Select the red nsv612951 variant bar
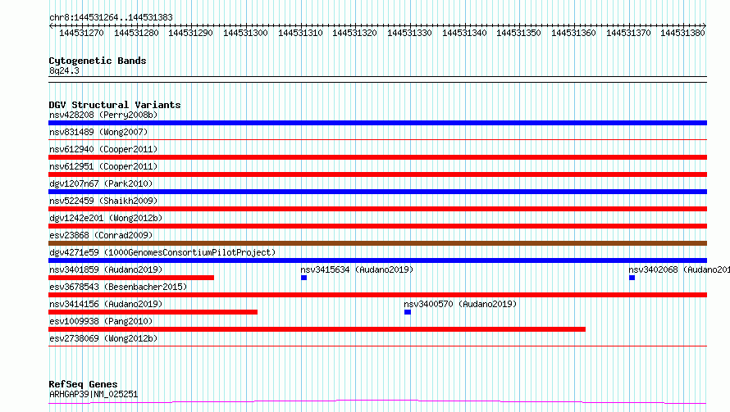This screenshot has width=730, height=412. coord(377,174)
